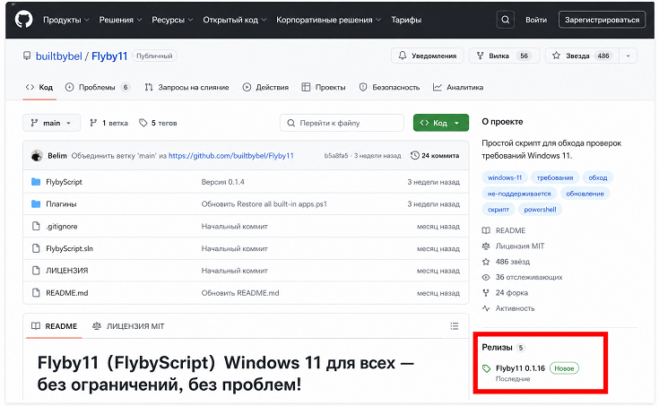The image size is (659, 406).
Task: Click the скрипт topic tag
Action: 498,210
